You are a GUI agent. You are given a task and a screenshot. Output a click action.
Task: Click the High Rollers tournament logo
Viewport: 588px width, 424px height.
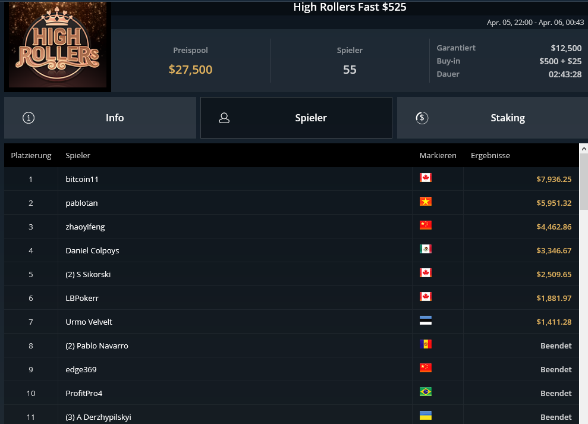(x=58, y=45)
